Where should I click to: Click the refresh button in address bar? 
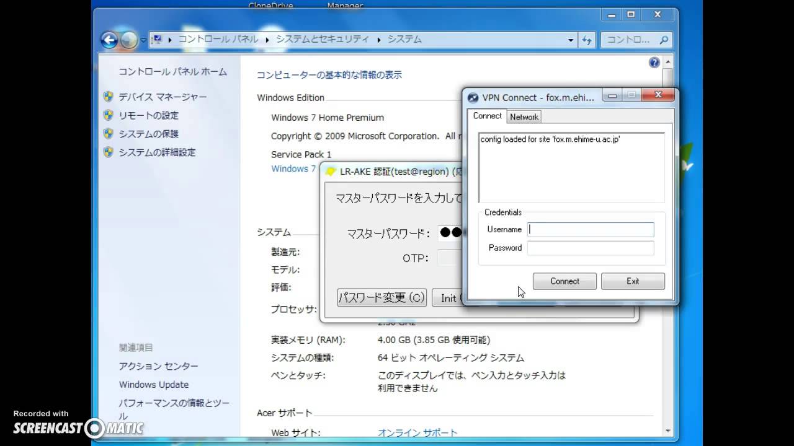pyautogui.click(x=587, y=40)
